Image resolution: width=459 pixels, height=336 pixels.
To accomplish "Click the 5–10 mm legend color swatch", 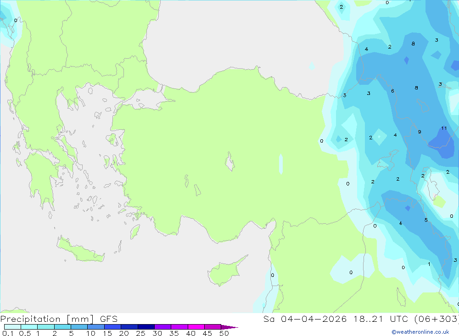I will pyautogui.click(x=79, y=327).
